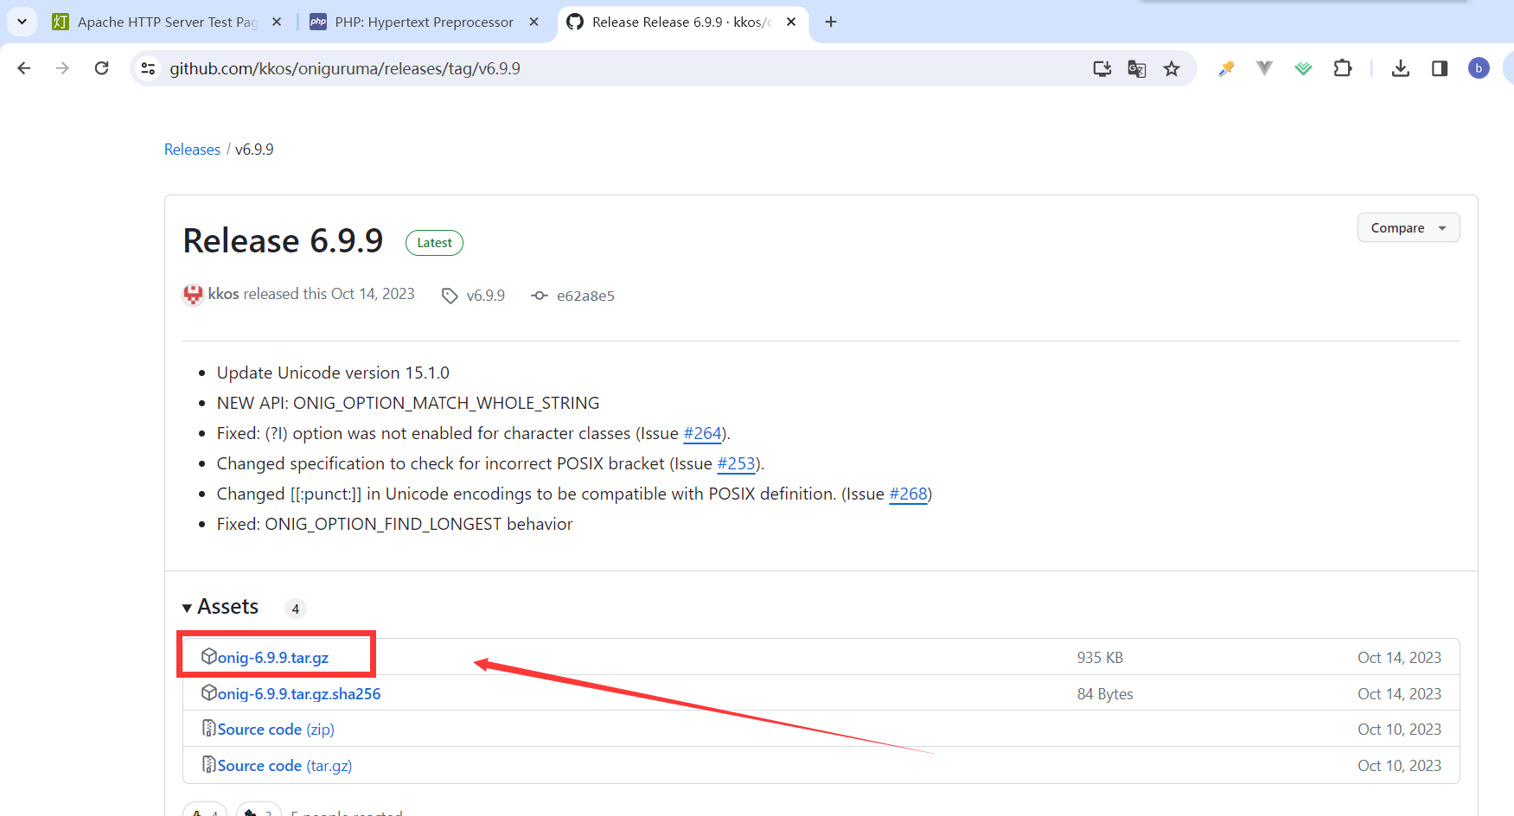Open the v6.9.9 tag link
The image size is (1514, 816).
(x=474, y=296)
